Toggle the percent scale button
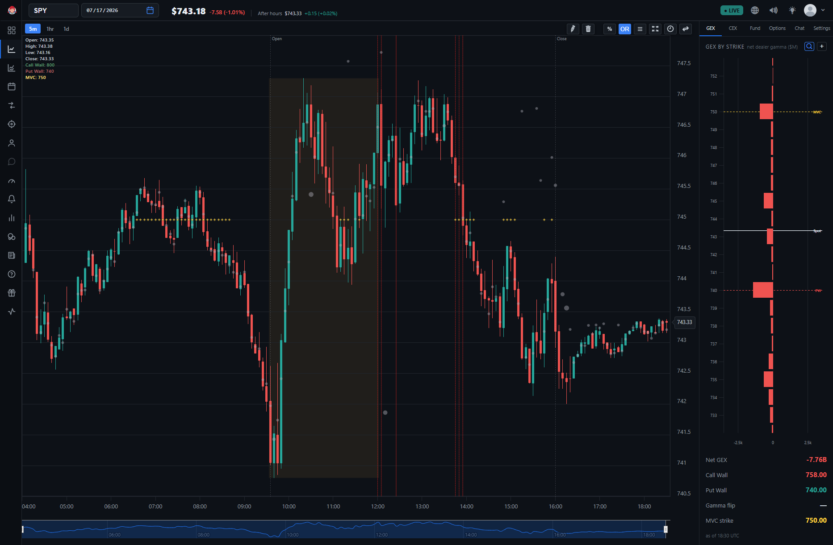The width and height of the screenshot is (833, 545). coord(610,29)
